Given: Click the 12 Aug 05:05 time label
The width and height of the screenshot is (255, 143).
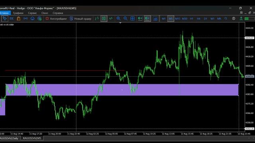Looking at the screenshot, I should [x=112, y=134].
